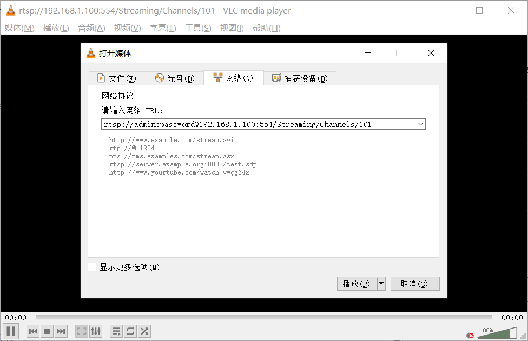The width and height of the screenshot is (528, 341).
Task: Open the 工具(S) menu
Action: pos(199,28)
